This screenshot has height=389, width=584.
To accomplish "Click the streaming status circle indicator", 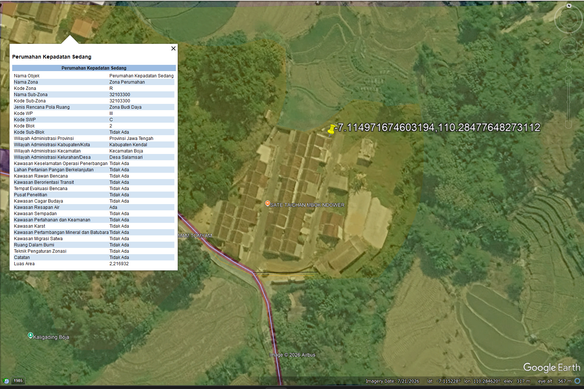I will (577, 381).
